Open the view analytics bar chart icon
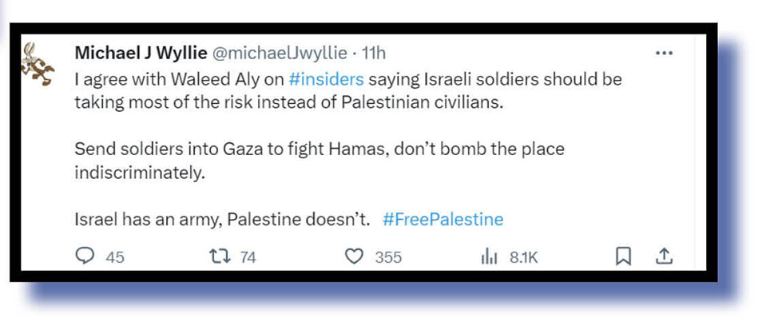Screen dimensions: 770x322 coord(488,256)
